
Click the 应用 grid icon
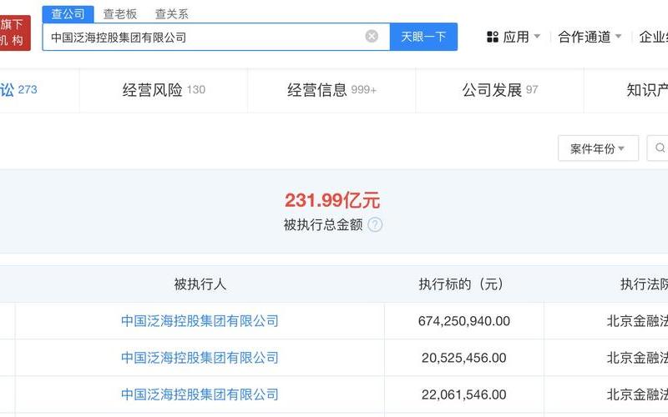pyautogui.click(x=493, y=37)
